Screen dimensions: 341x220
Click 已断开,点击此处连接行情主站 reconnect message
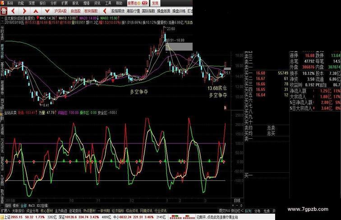217,217
